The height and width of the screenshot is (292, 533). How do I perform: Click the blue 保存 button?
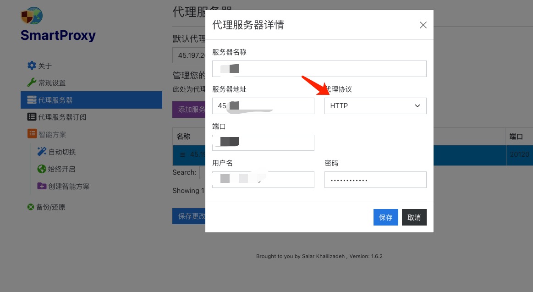click(385, 217)
